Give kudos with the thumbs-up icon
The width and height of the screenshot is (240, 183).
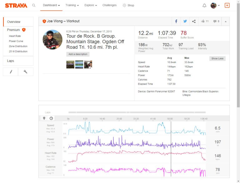pos(205,21)
